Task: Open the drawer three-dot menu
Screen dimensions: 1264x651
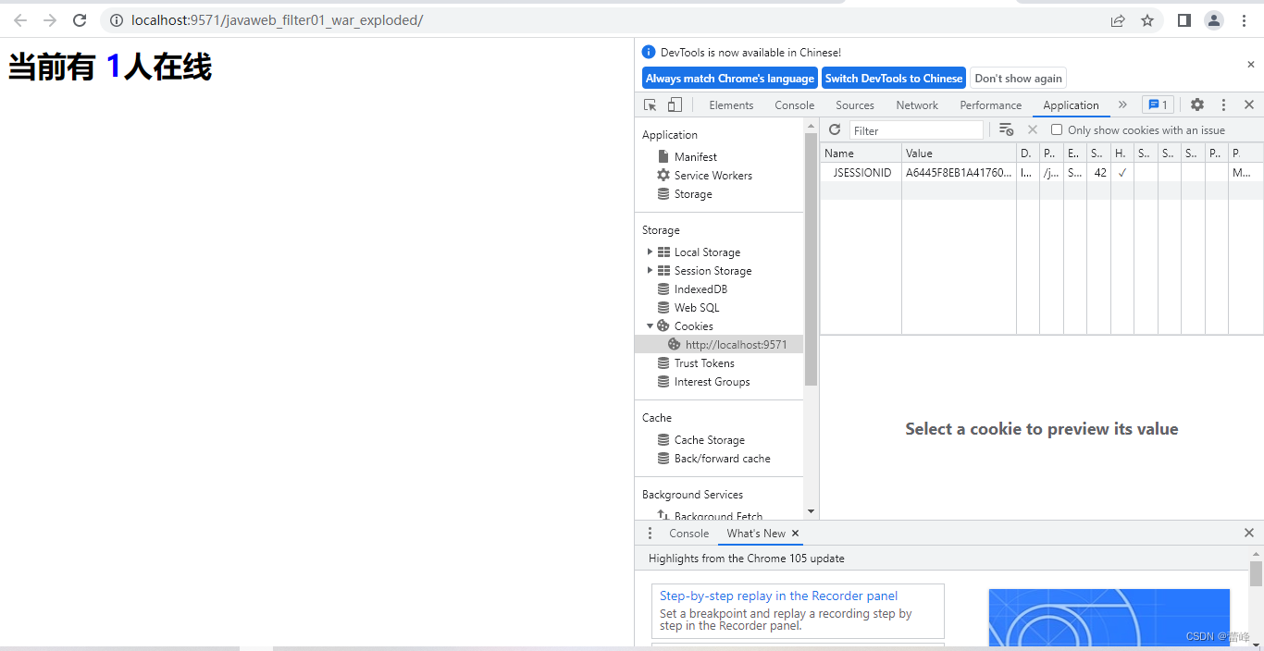Action: pos(650,534)
